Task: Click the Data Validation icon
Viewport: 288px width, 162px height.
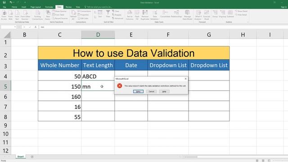Action: [x=155, y=15]
